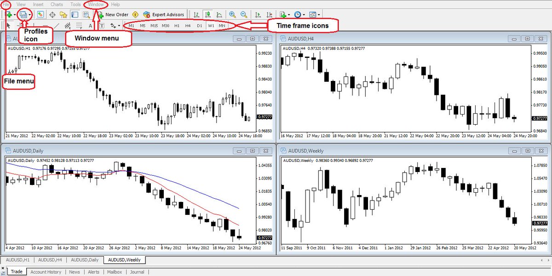Expand the Periods dropdown arrow
The height and width of the screenshot is (276, 552).
[x=304, y=15]
